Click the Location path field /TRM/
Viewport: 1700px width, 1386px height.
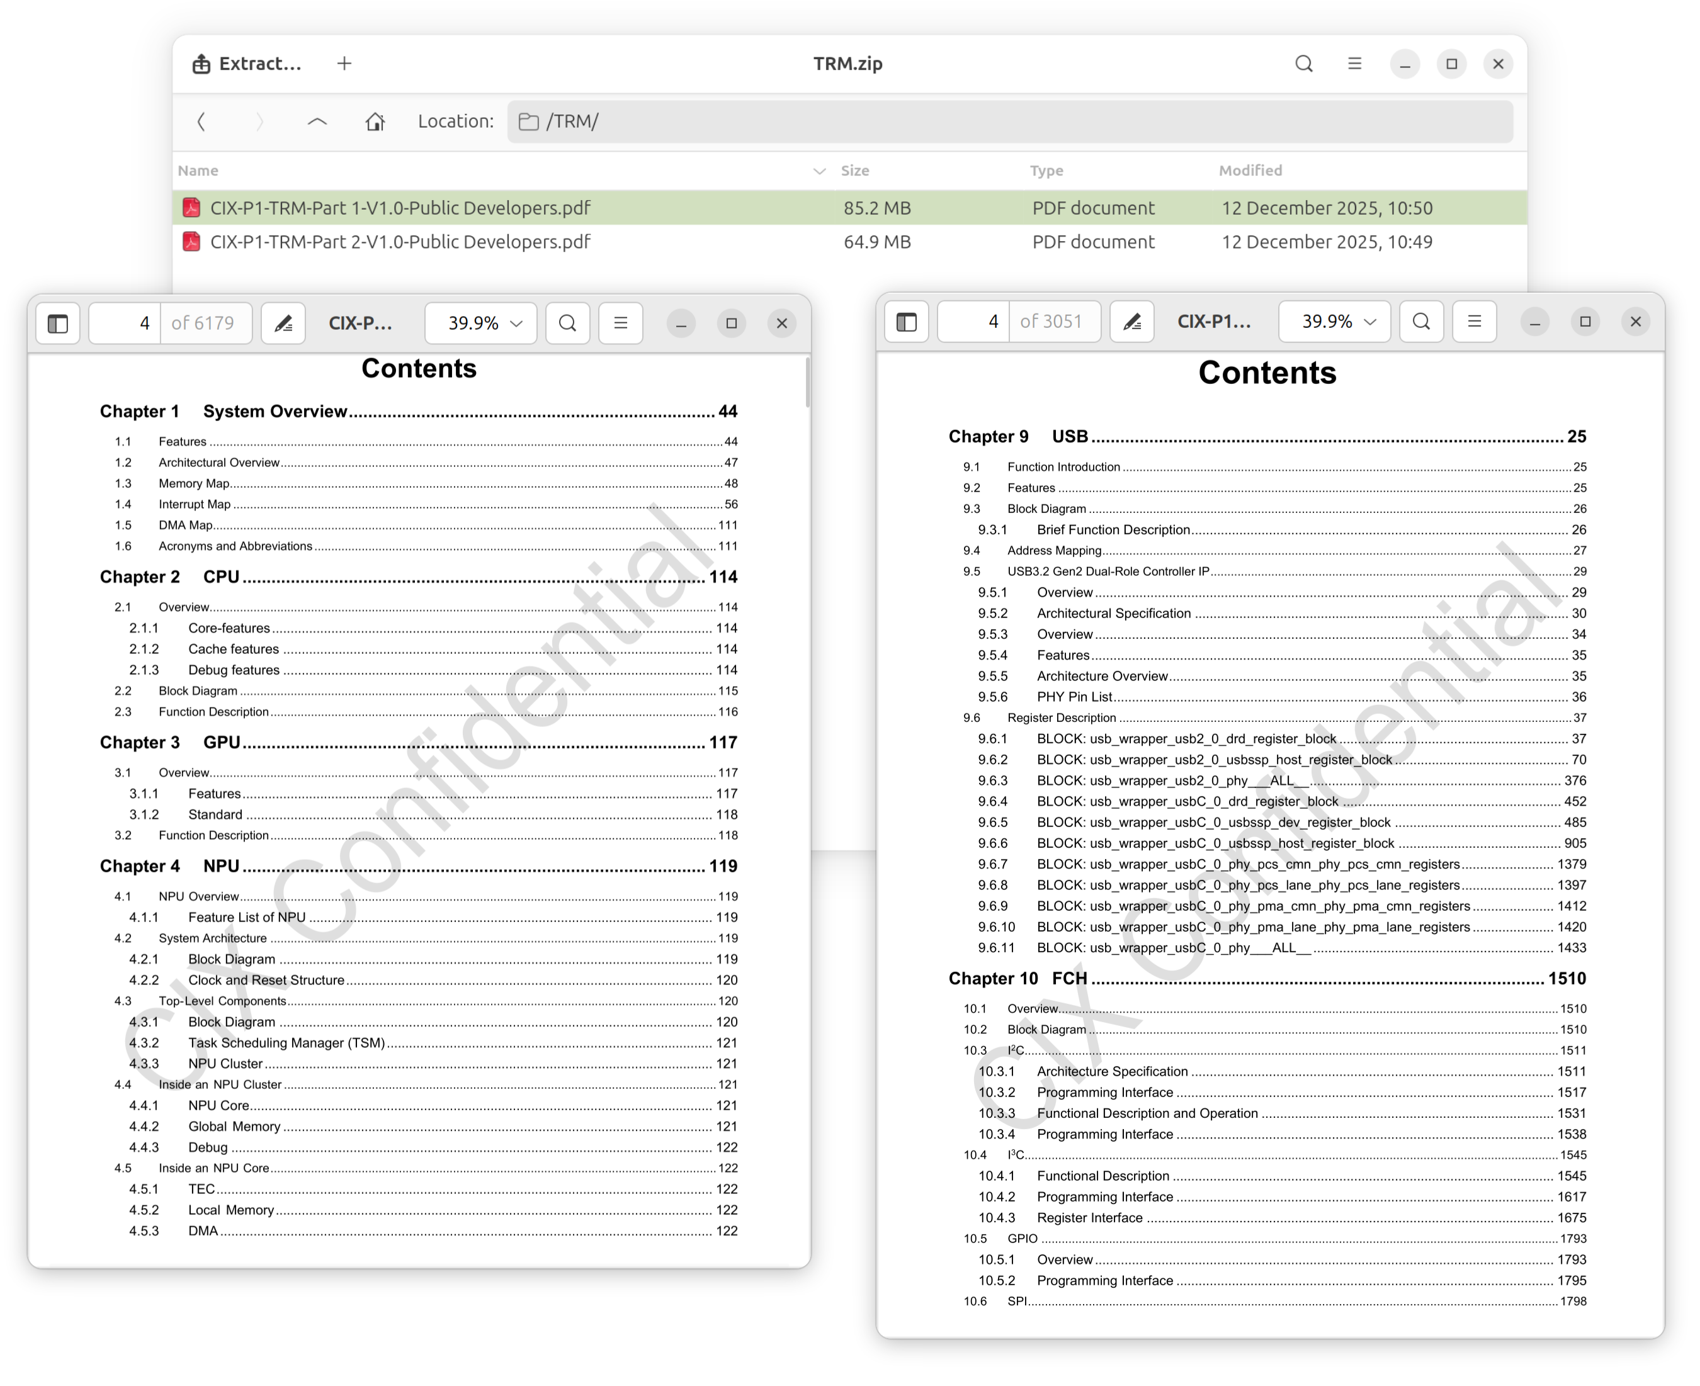tap(1009, 121)
